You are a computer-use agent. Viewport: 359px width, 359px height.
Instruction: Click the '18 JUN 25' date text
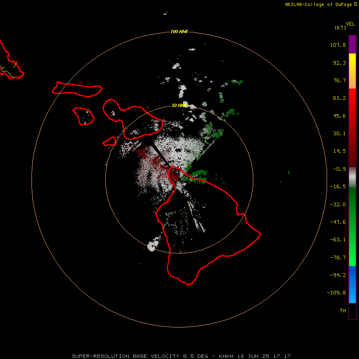coord(254,356)
